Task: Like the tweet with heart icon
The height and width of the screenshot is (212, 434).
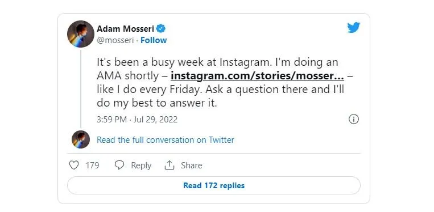Action: [x=73, y=165]
